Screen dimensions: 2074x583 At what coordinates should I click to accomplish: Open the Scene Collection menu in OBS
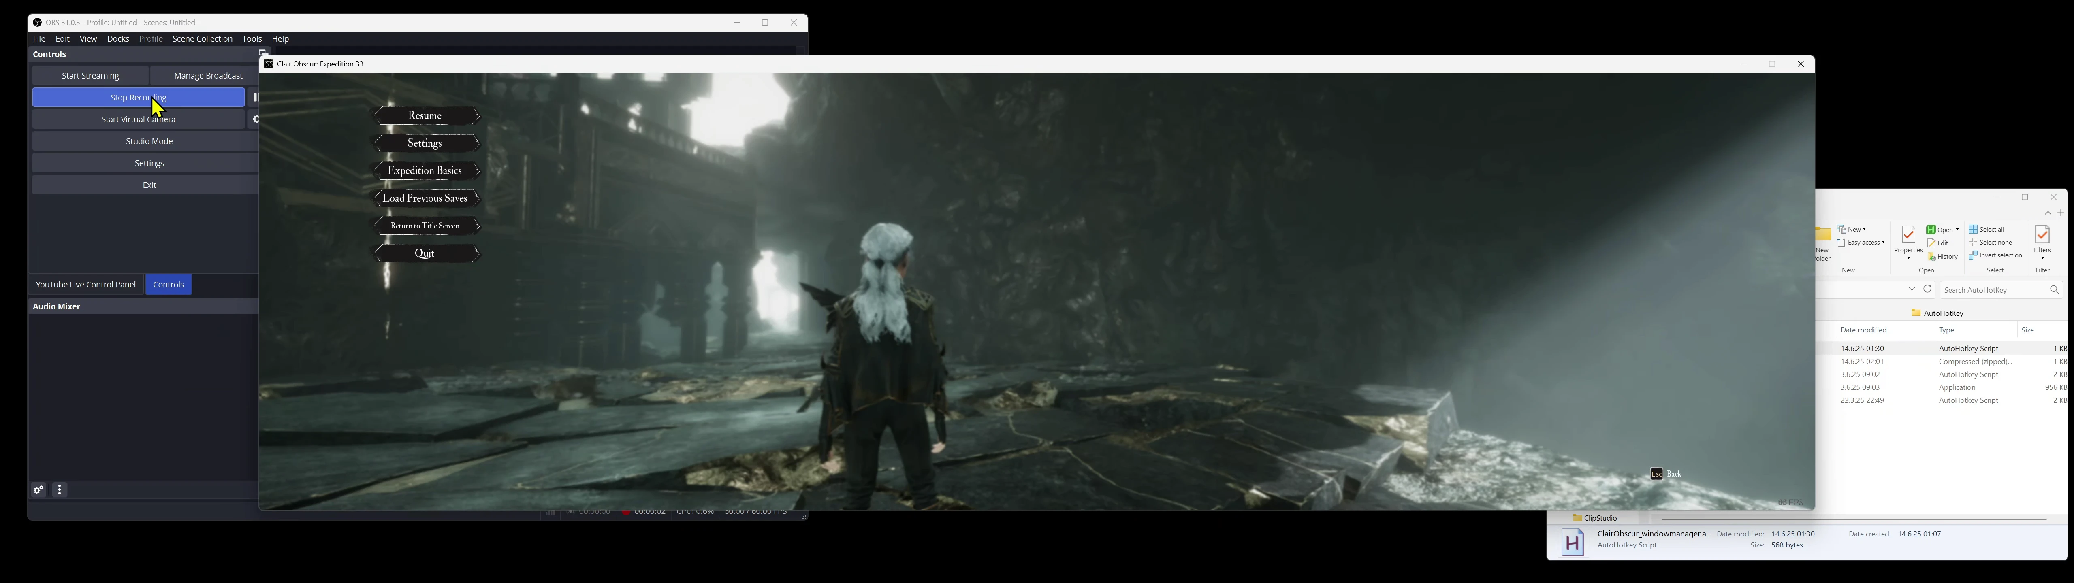tap(202, 38)
